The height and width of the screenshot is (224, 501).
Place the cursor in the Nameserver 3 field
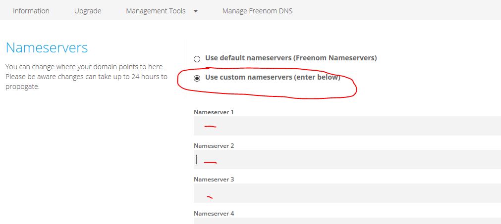click(x=347, y=193)
